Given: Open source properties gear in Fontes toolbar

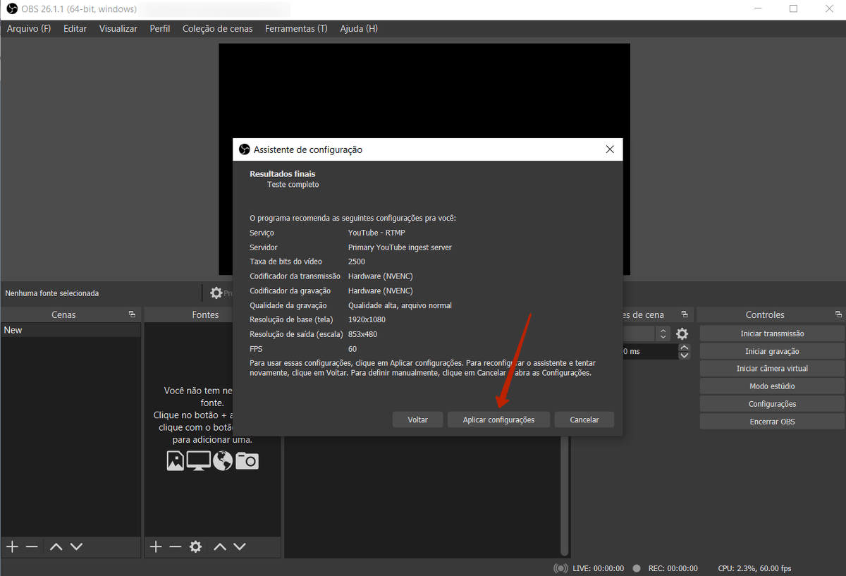Looking at the screenshot, I should click(195, 546).
